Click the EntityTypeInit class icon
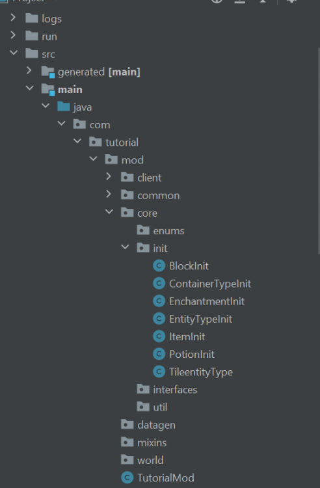This screenshot has height=488, width=320. tap(159, 319)
